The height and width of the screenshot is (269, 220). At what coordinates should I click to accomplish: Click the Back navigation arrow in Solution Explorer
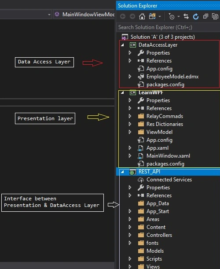[123, 16]
